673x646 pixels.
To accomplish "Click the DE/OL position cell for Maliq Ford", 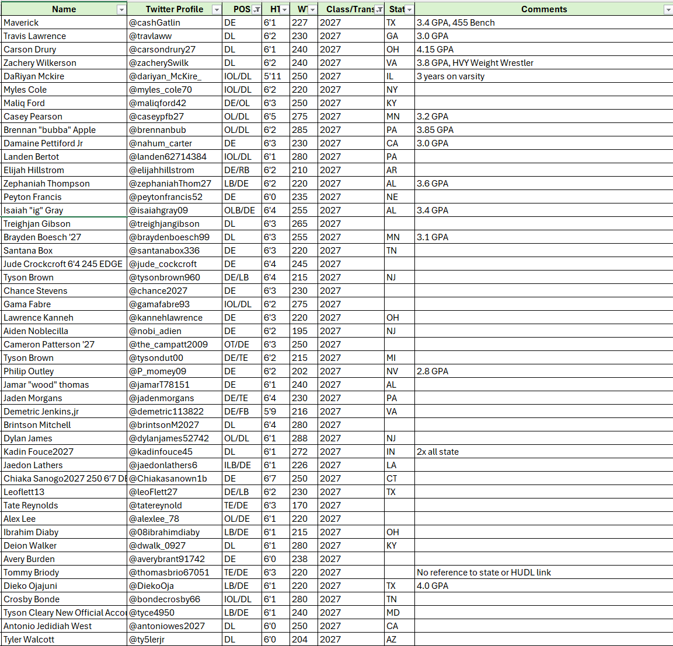I will click(x=242, y=103).
